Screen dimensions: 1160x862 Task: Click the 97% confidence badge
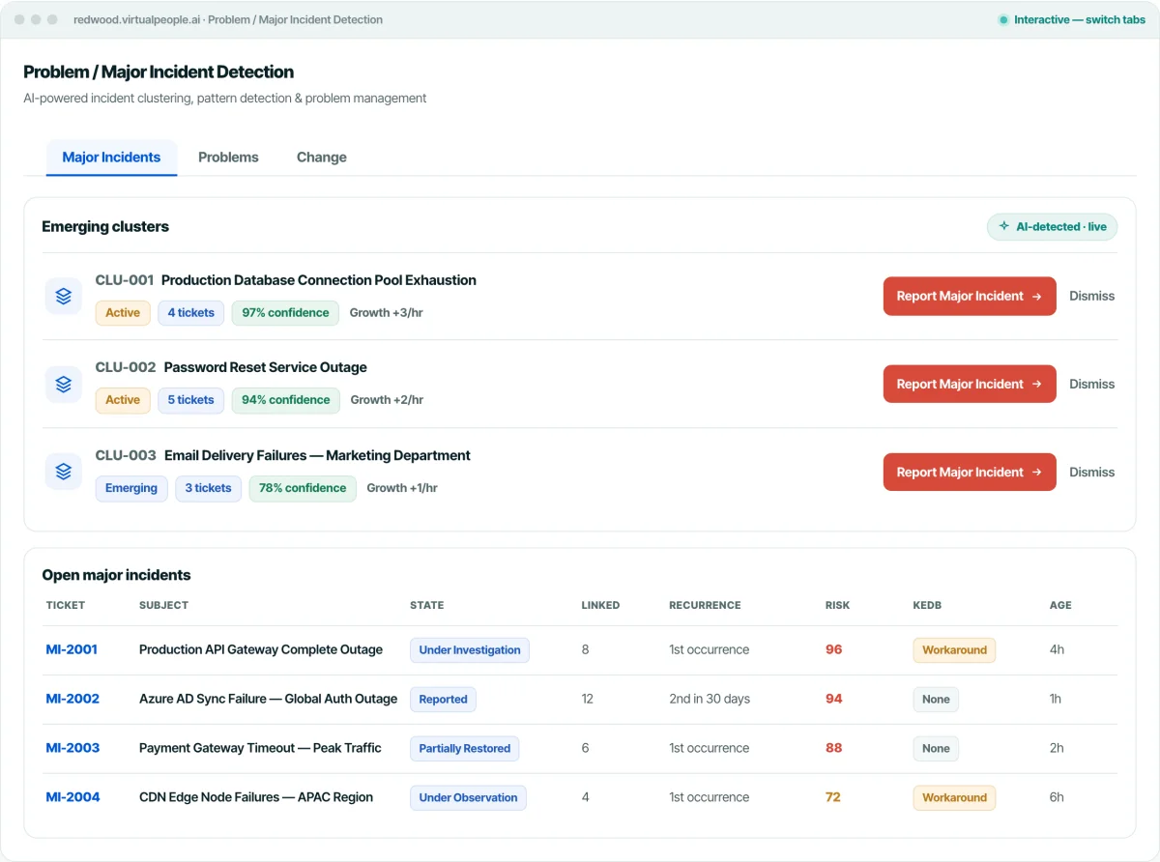pyautogui.click(x=286, y=312)
